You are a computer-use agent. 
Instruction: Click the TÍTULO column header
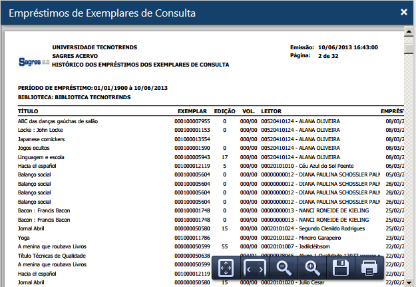pyautogui.click(x=28, y=111)
